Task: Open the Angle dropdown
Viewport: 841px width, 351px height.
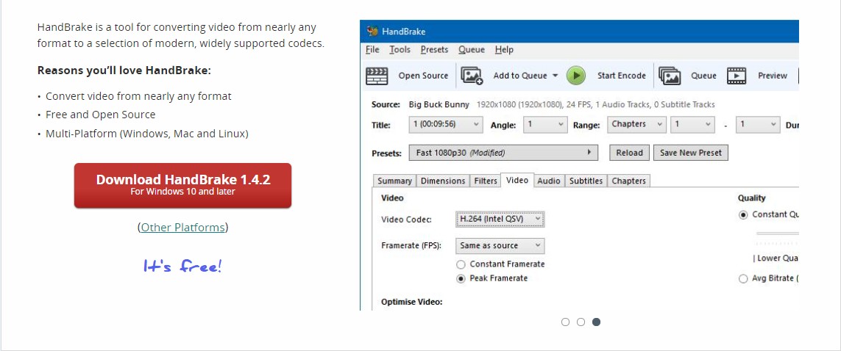Action: click(x=545, y=125)
